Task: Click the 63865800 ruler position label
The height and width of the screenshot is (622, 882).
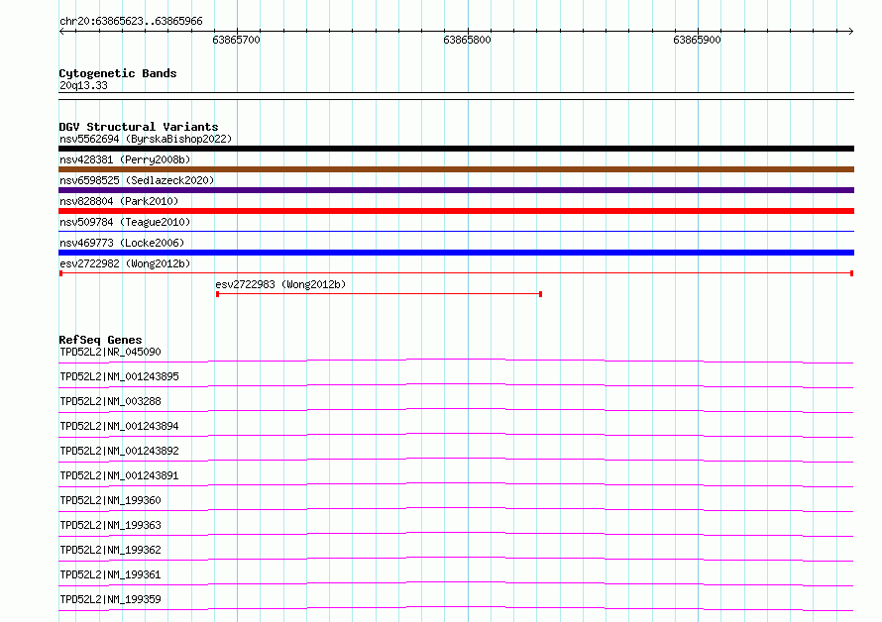Action: 467,41
